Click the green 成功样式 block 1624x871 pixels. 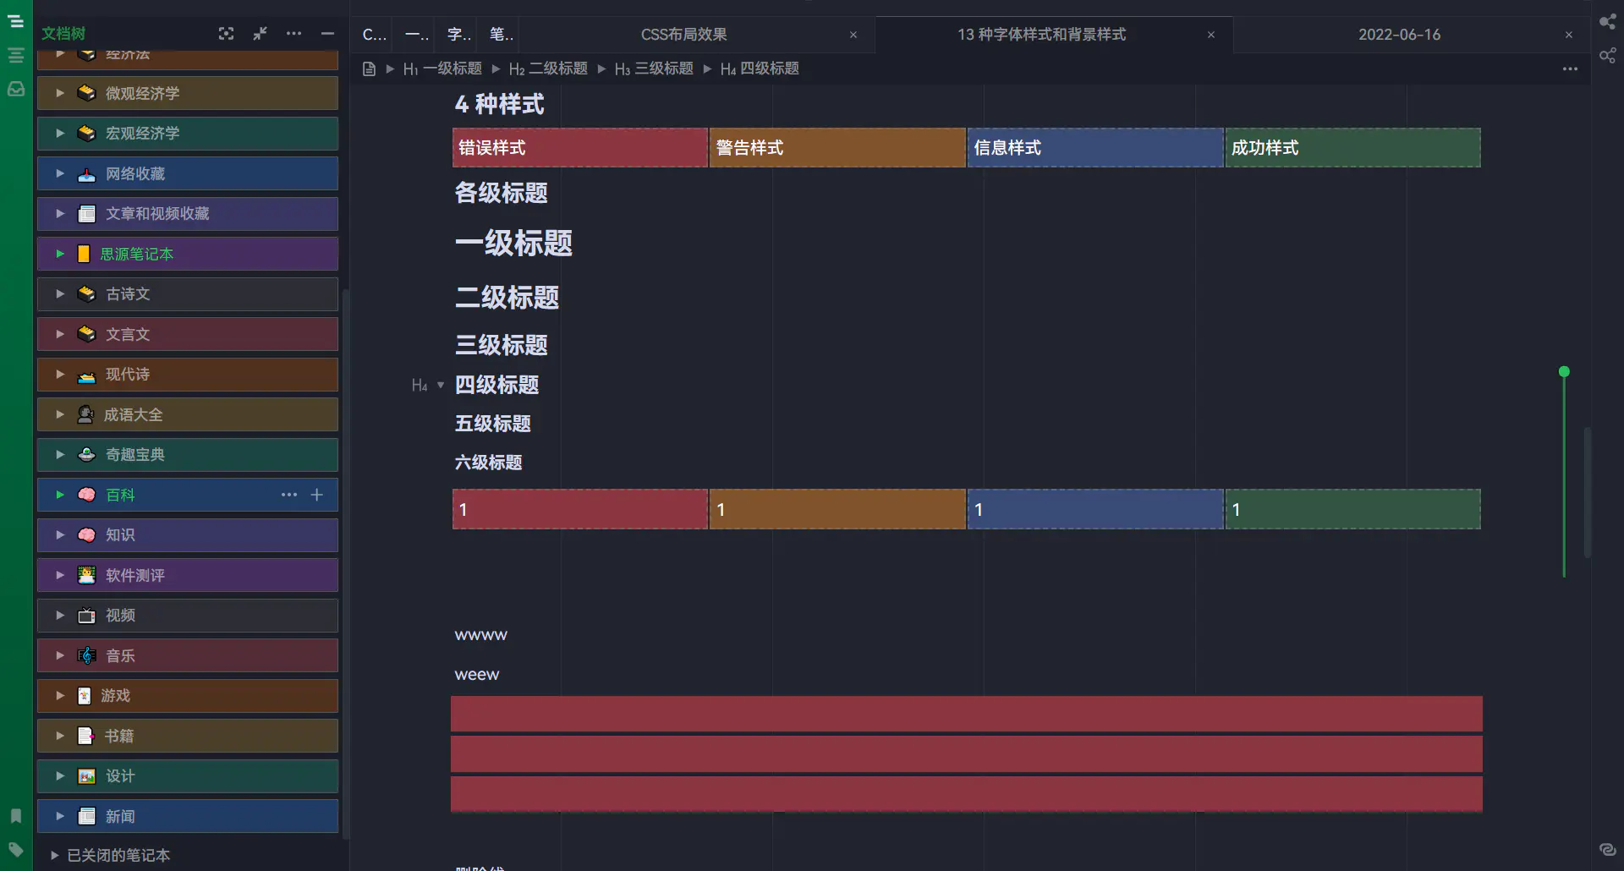point(1353,148)
